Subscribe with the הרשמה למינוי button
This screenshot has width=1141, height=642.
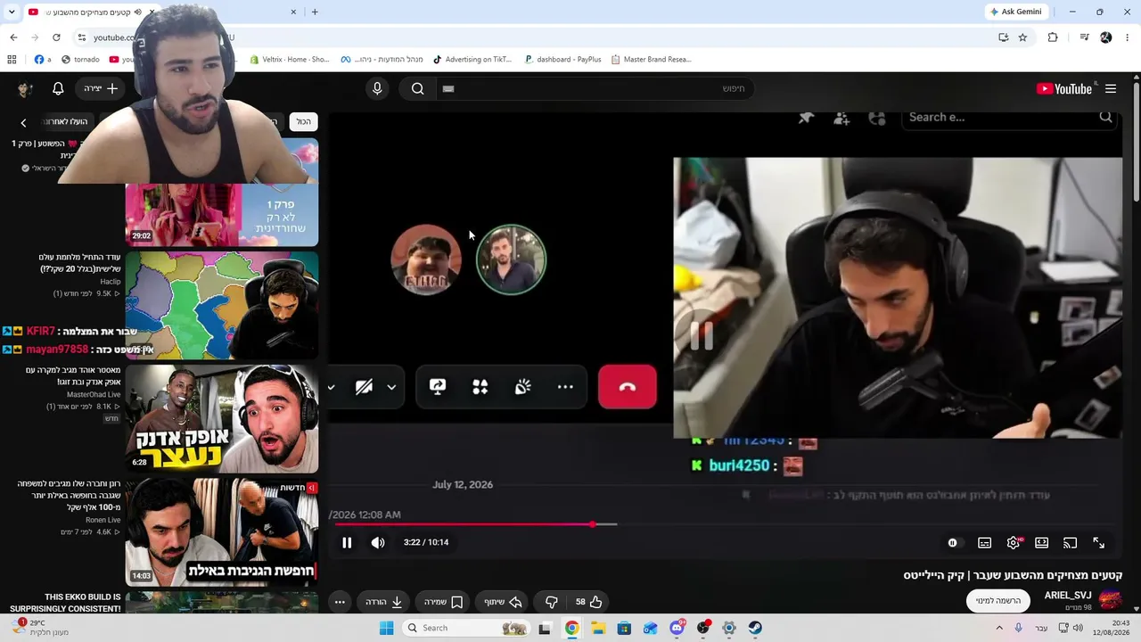click(x=997, y=601)
